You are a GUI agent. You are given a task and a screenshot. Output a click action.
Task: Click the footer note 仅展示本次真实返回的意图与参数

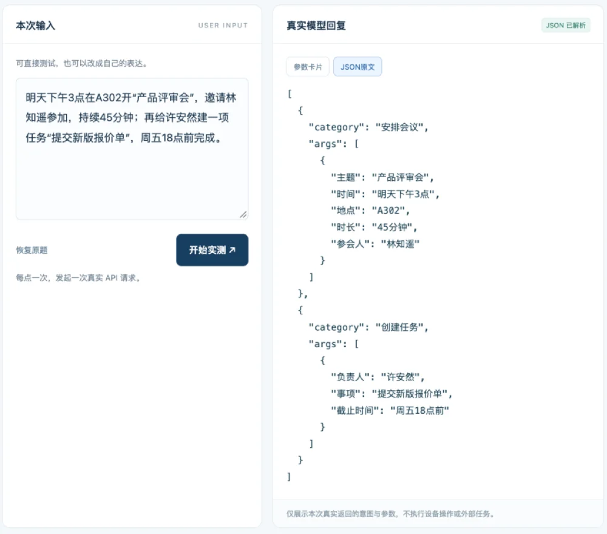click(x=390, y=514)
